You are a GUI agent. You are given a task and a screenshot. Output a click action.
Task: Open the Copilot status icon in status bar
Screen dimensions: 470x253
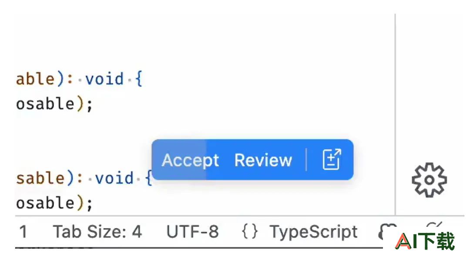[387, 231]
